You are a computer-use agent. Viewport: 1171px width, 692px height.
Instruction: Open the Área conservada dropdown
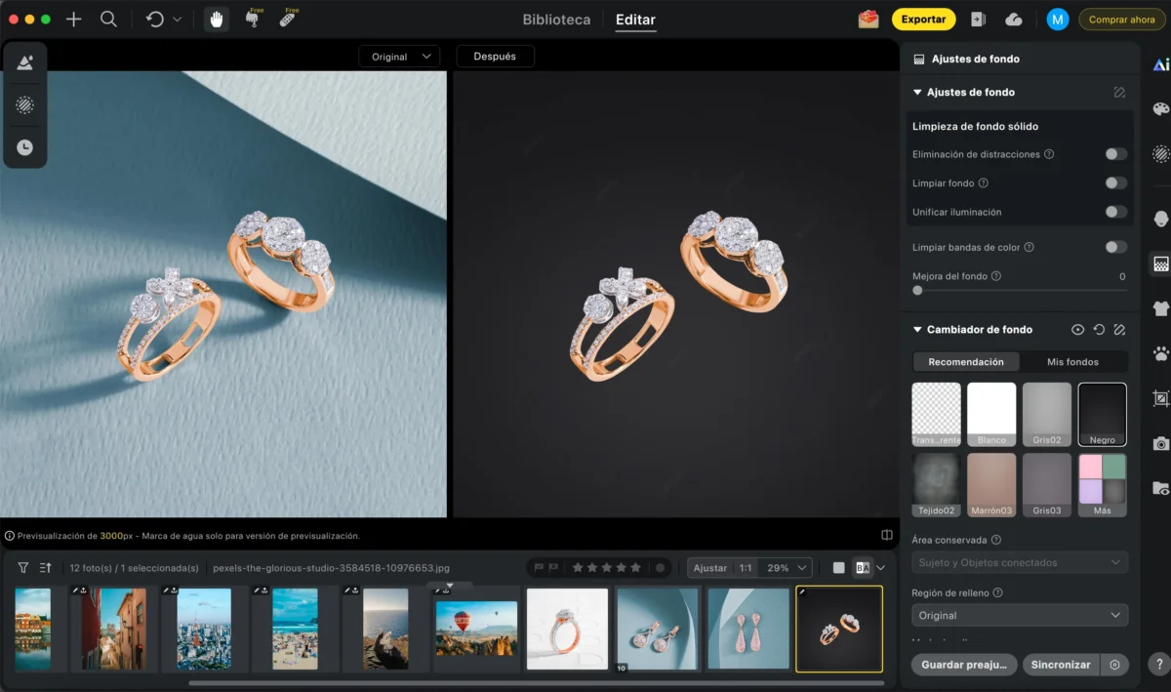coord(1020,562)
